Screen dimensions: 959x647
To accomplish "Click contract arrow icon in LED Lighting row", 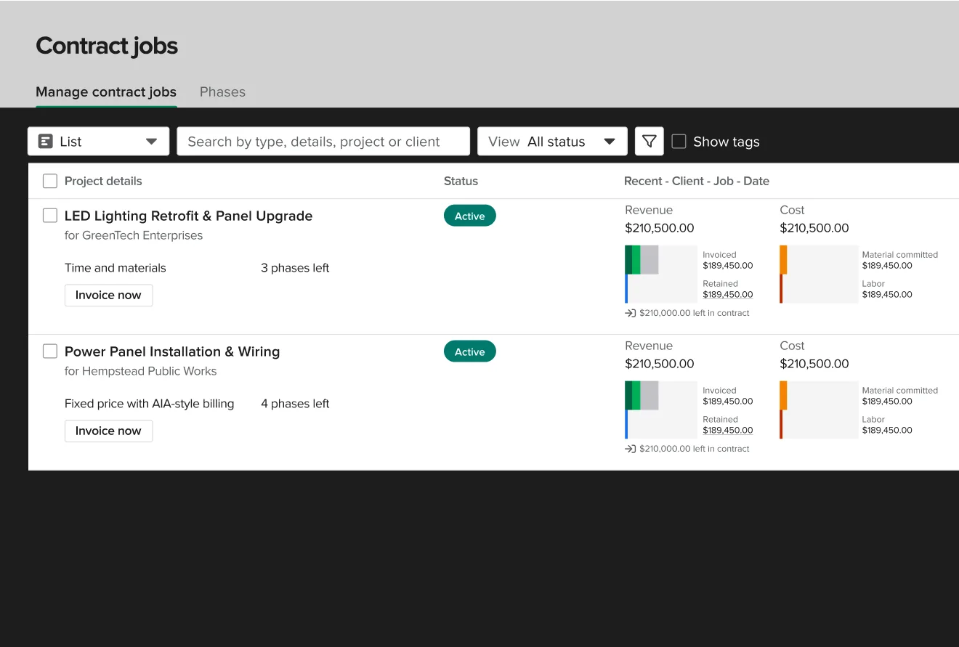I will [x=630, y=313].
